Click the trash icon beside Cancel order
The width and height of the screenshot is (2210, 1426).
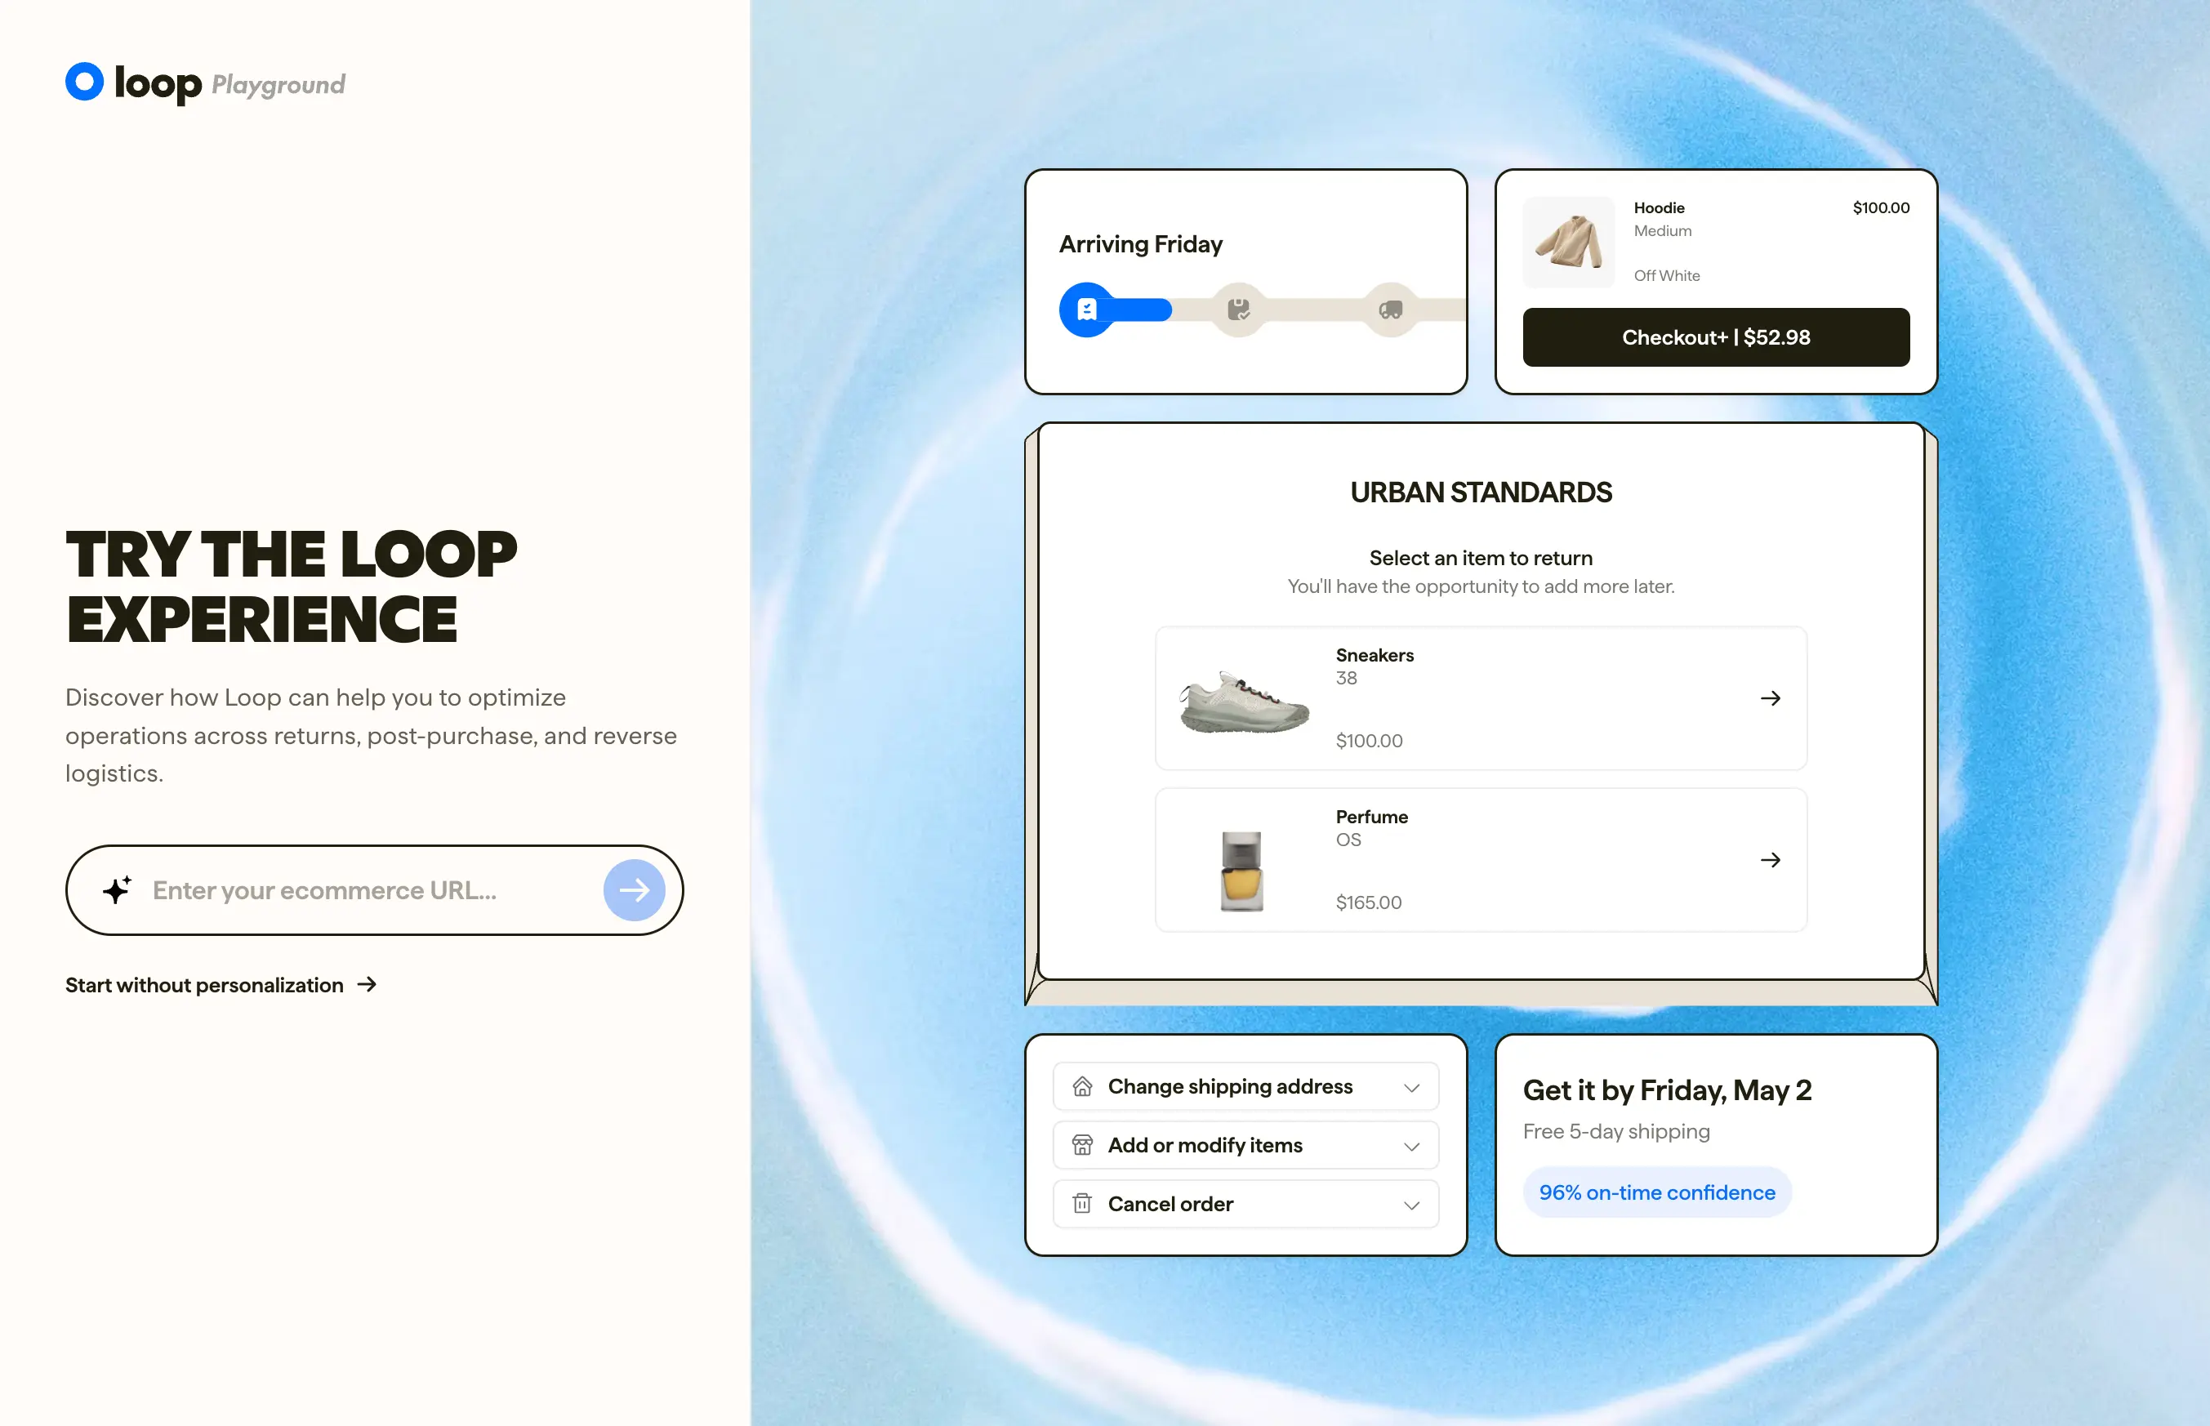pos(1082,1204)
